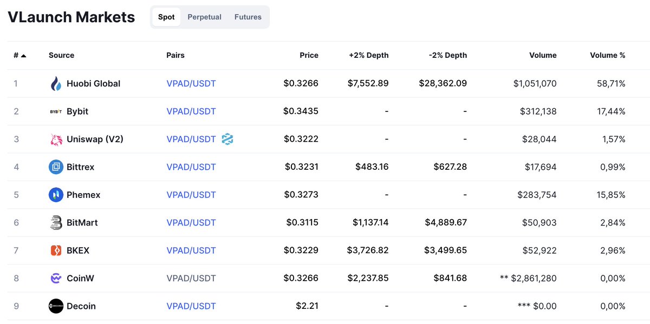This screenshot has width=650, height=324.
Task: Click the Uniswap unicorn logo icon
Action: (56, 139)
